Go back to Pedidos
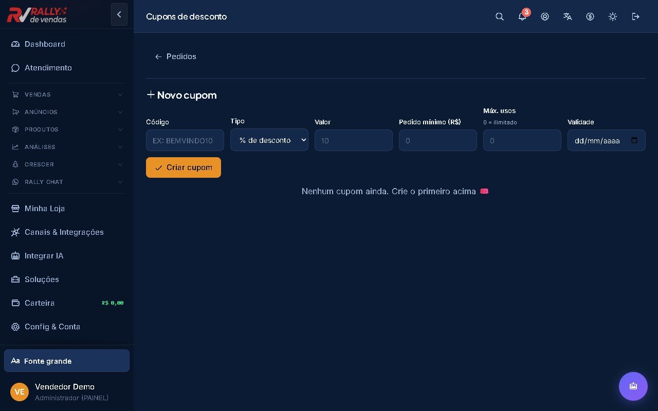 tap(176, 57)
